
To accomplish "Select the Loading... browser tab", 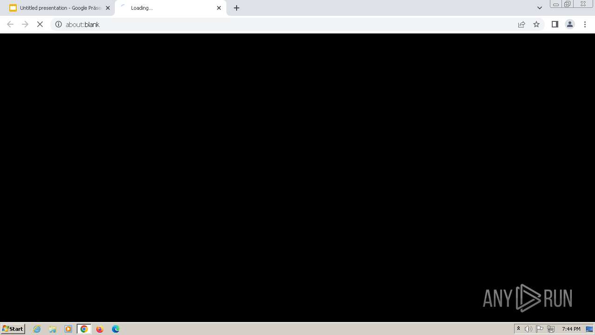I will tap(171, 8).
